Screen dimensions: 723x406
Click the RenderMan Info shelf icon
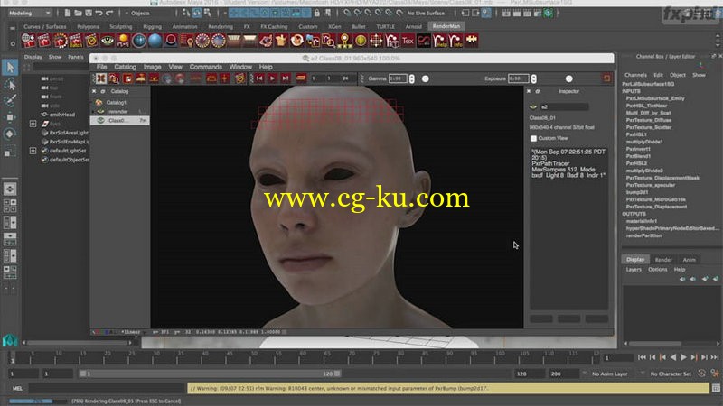[456, 41]
